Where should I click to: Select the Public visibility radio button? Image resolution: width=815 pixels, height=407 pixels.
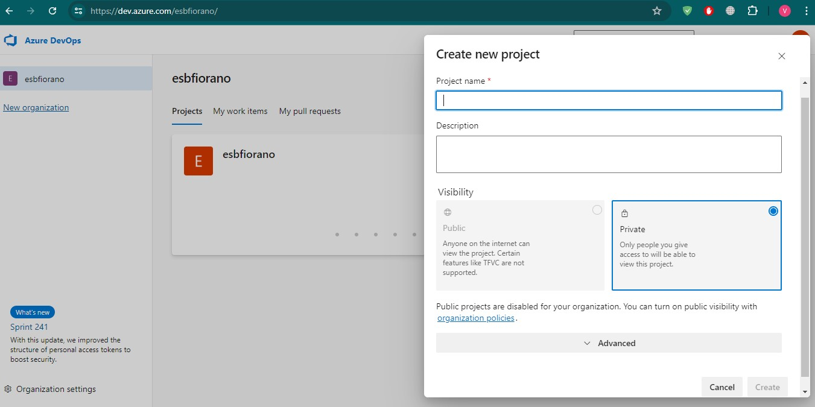coord(597,210)
